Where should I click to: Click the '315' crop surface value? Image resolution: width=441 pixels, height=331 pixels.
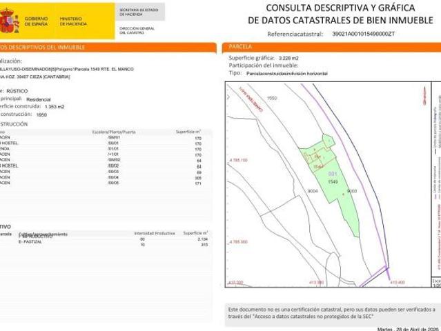(x=204, y=245)
